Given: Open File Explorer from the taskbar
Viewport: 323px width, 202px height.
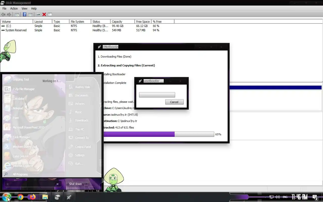Looking at the screenshot, I should point(45,197).
